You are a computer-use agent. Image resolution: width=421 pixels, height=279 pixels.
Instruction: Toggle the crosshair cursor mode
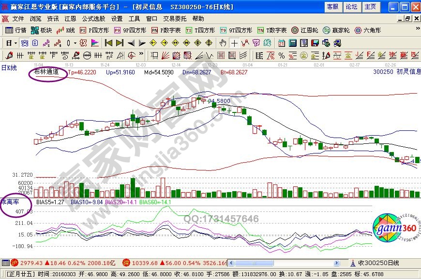point(234,42)
